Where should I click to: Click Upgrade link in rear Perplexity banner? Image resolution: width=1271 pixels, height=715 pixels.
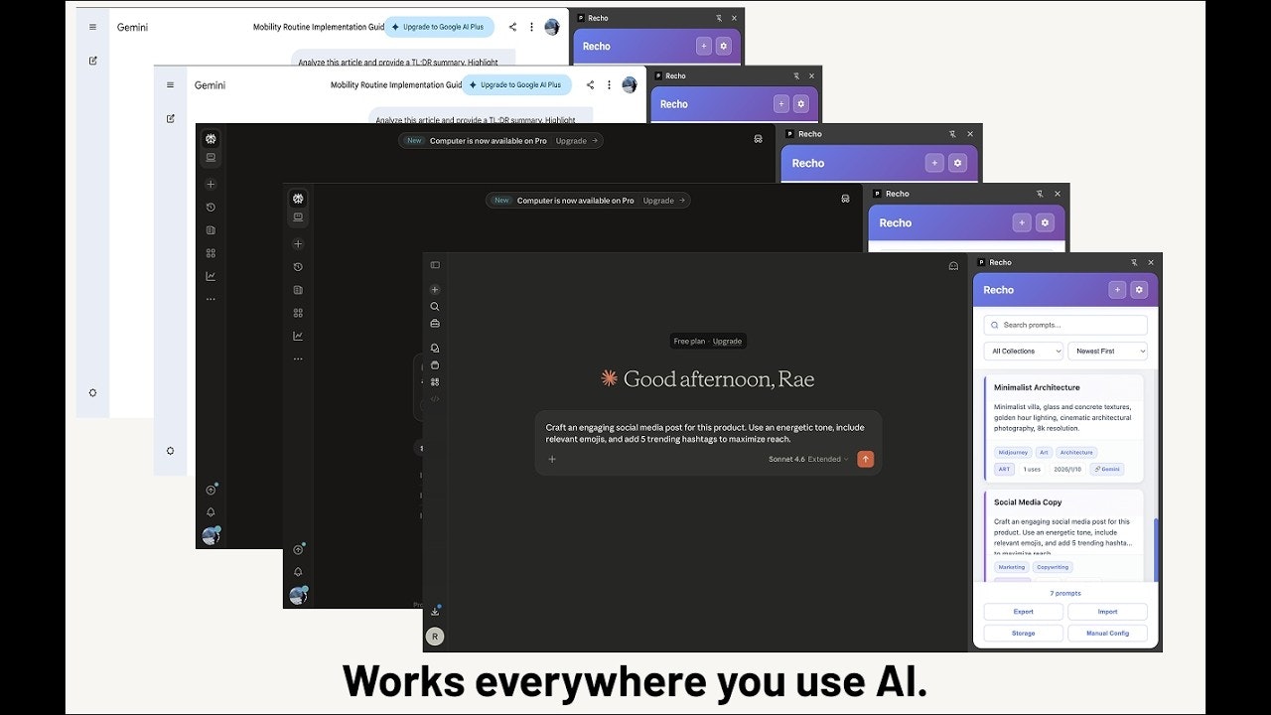coord(576,141)
